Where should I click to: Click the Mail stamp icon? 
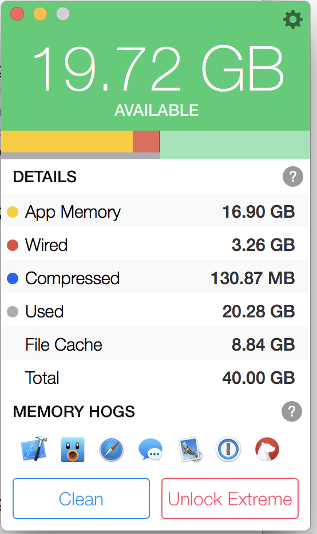(190, 450)
